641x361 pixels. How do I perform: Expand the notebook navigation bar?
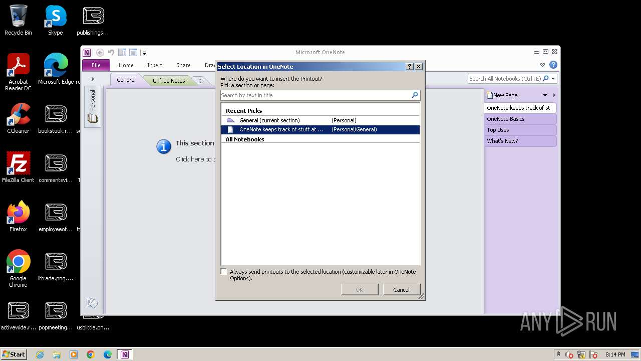[93, 79]
